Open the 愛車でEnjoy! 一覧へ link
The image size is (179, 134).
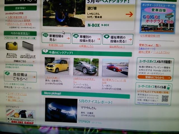(150, 45)
